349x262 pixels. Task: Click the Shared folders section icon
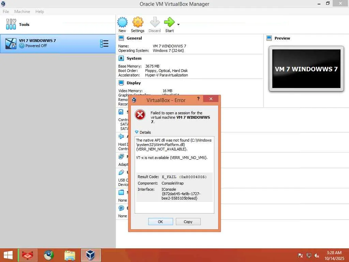121,192
